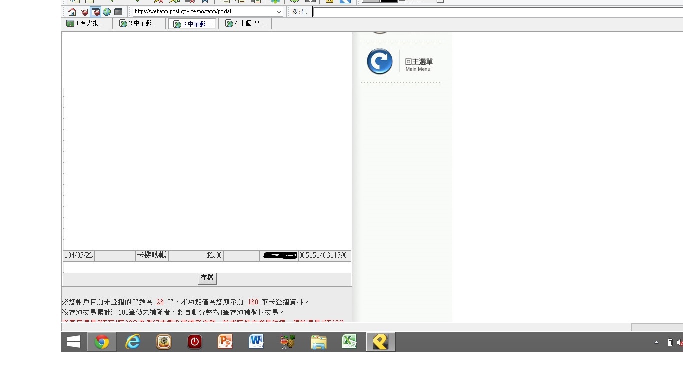The image size is (683, 384).
Task: Click the 存檔 save button
Action: coord(207,278)
